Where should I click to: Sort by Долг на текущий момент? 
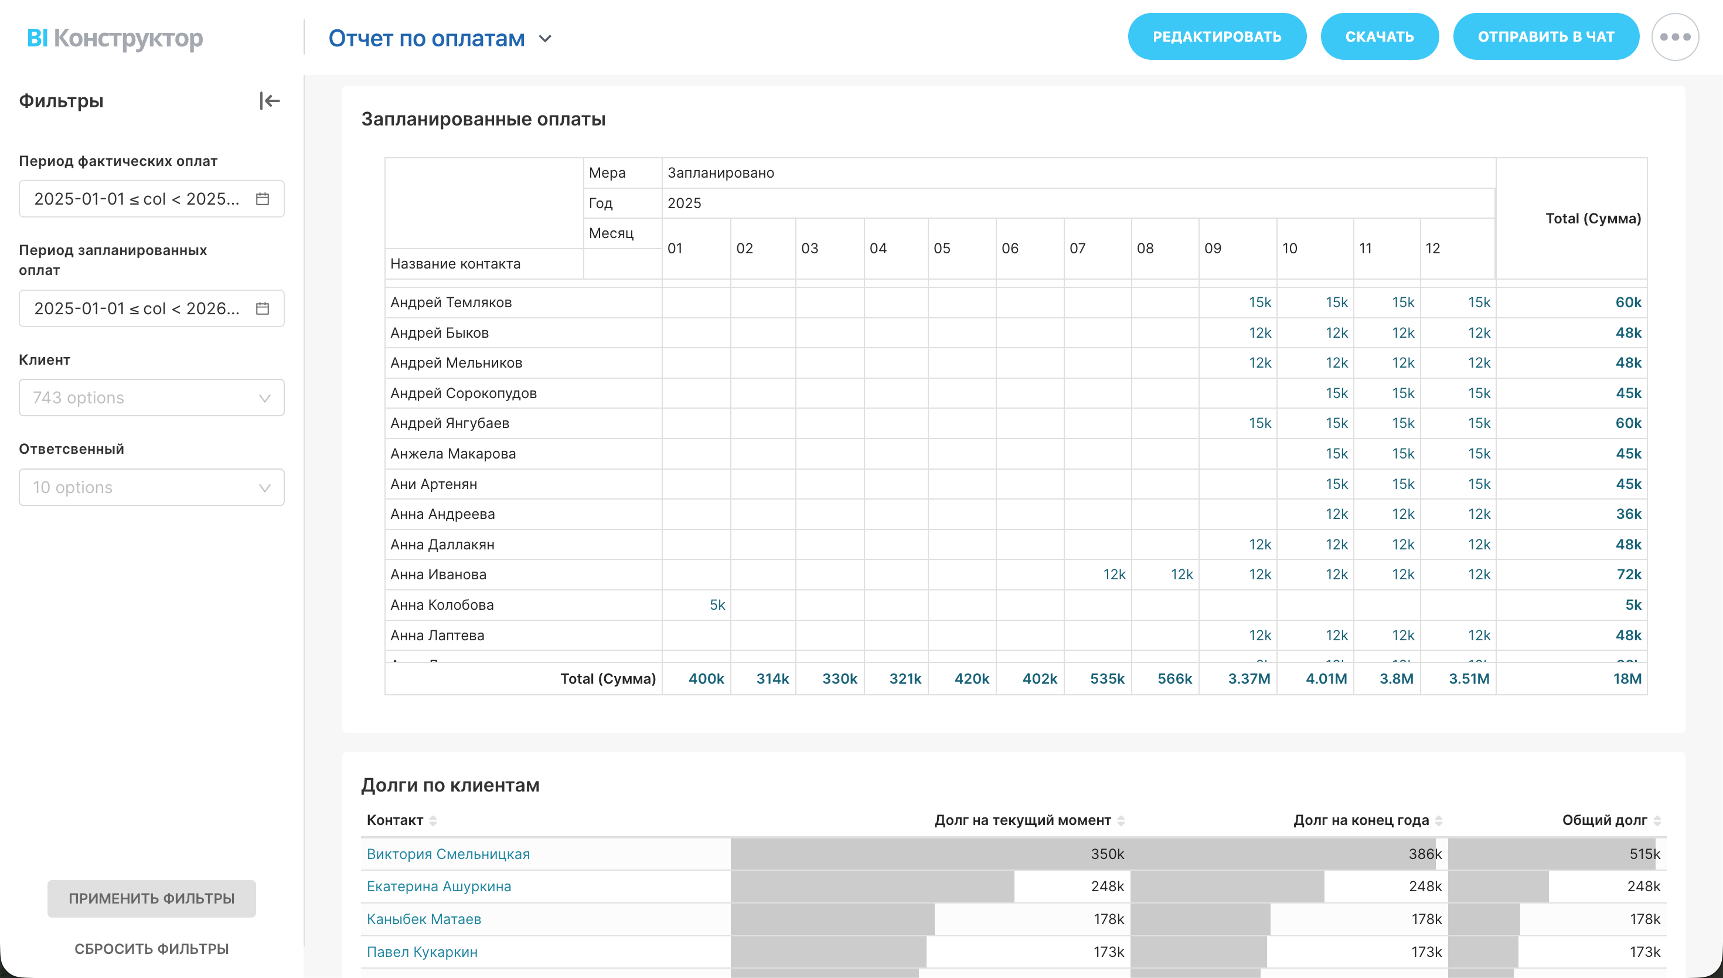tap(1121, 820)
